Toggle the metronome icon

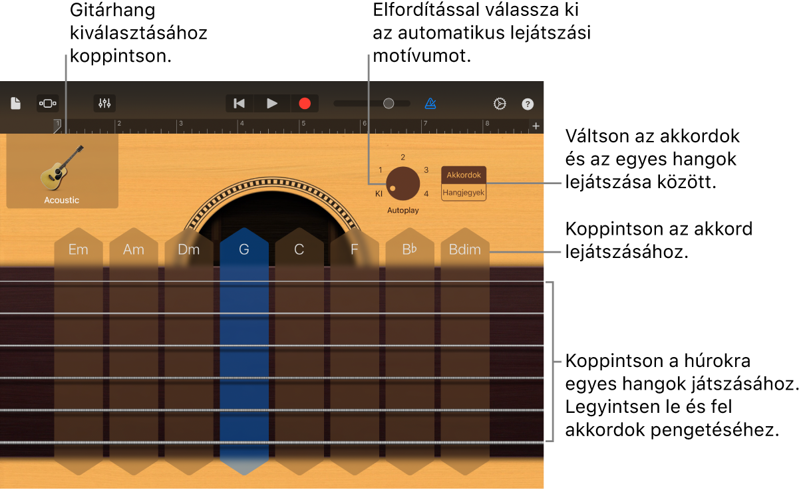pyautogui.click(x=430, y=103)
